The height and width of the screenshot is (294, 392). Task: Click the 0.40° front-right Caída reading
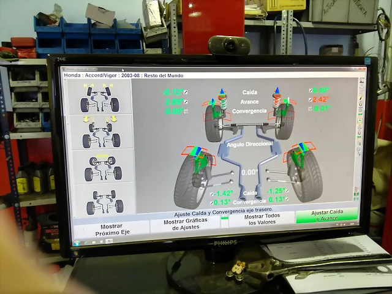pyautogui.click(x=321, y=90)
